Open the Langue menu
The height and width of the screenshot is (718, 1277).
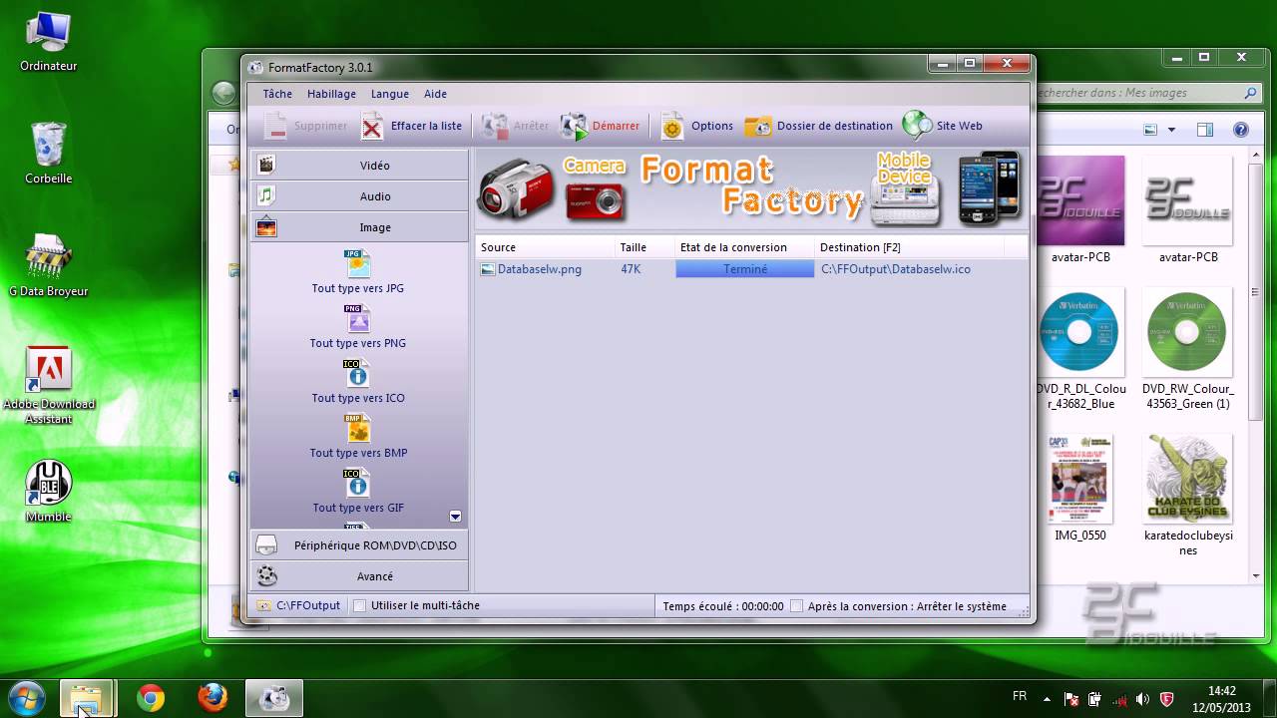[389, 94]
